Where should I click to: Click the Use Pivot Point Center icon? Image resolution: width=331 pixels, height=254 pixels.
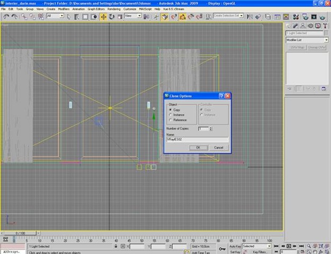146,17
